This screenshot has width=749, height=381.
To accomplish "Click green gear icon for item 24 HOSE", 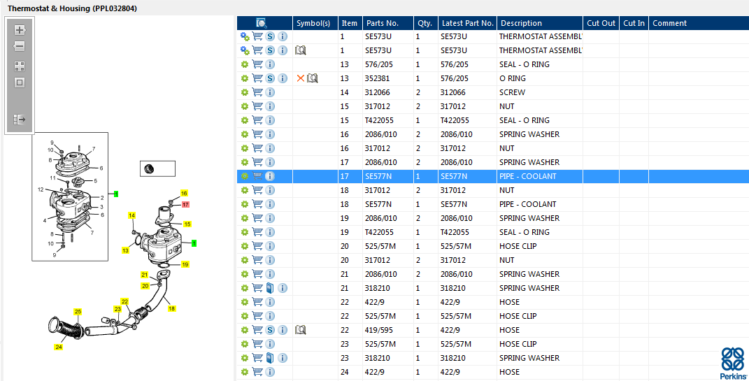I will tap(245, 372).
